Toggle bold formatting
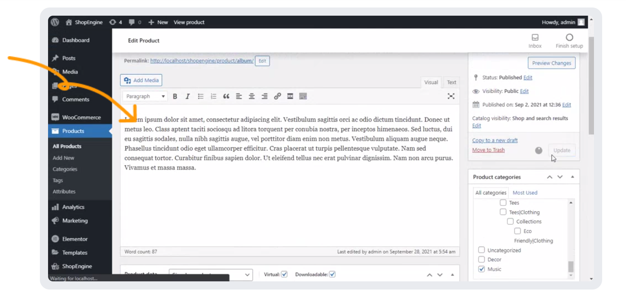This screenshot has height=299, width=626. (x=175, y=96)
